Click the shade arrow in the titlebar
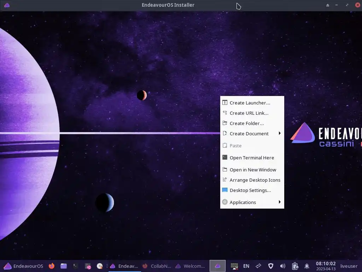This screenshot has width=362, height=272. [x=328, y=5]
